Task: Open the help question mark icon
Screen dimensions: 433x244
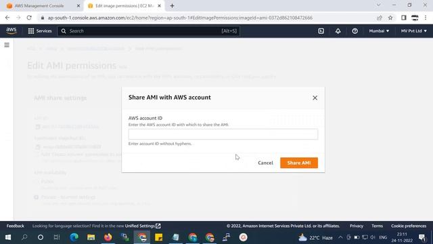Action: [x=355, y=31]
